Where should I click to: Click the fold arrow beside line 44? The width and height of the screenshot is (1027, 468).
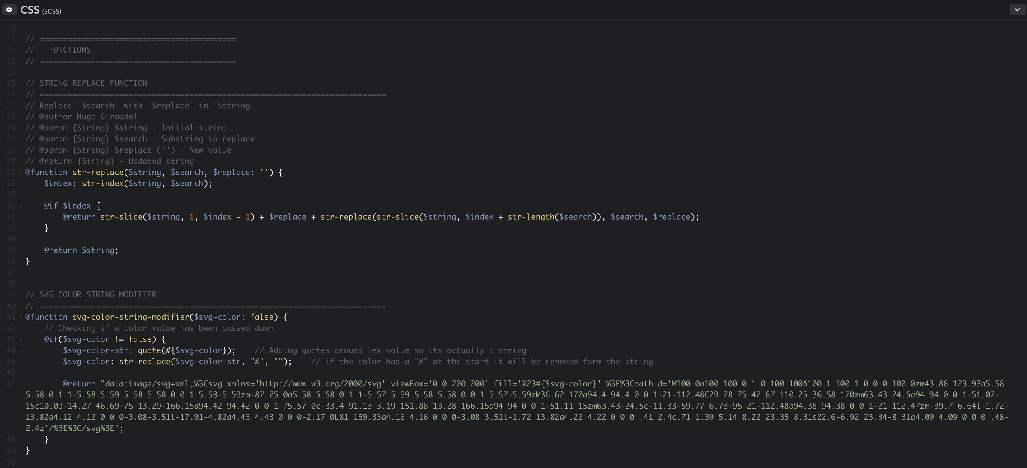click(21, 350)
